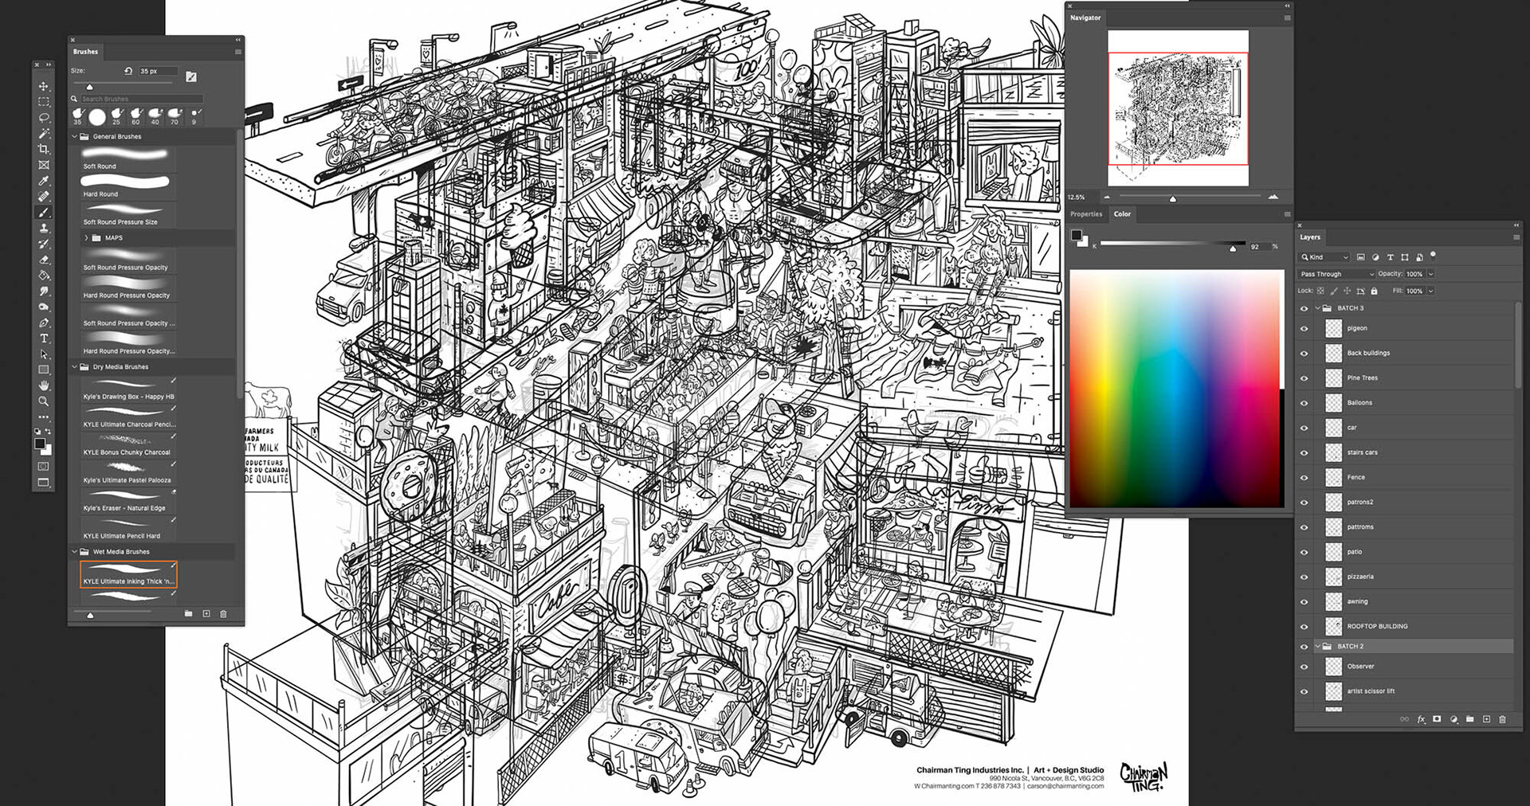Collapse the Dry Media Brushes folder
Image resolution: width=1530 pixels, height=806 pixels.
pyautogui.click(x=75, y=367)
